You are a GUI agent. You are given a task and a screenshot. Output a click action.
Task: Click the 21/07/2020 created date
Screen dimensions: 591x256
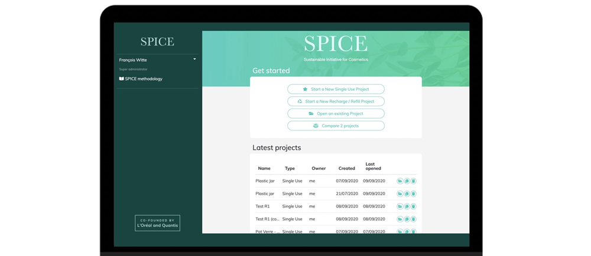point(347,194)
